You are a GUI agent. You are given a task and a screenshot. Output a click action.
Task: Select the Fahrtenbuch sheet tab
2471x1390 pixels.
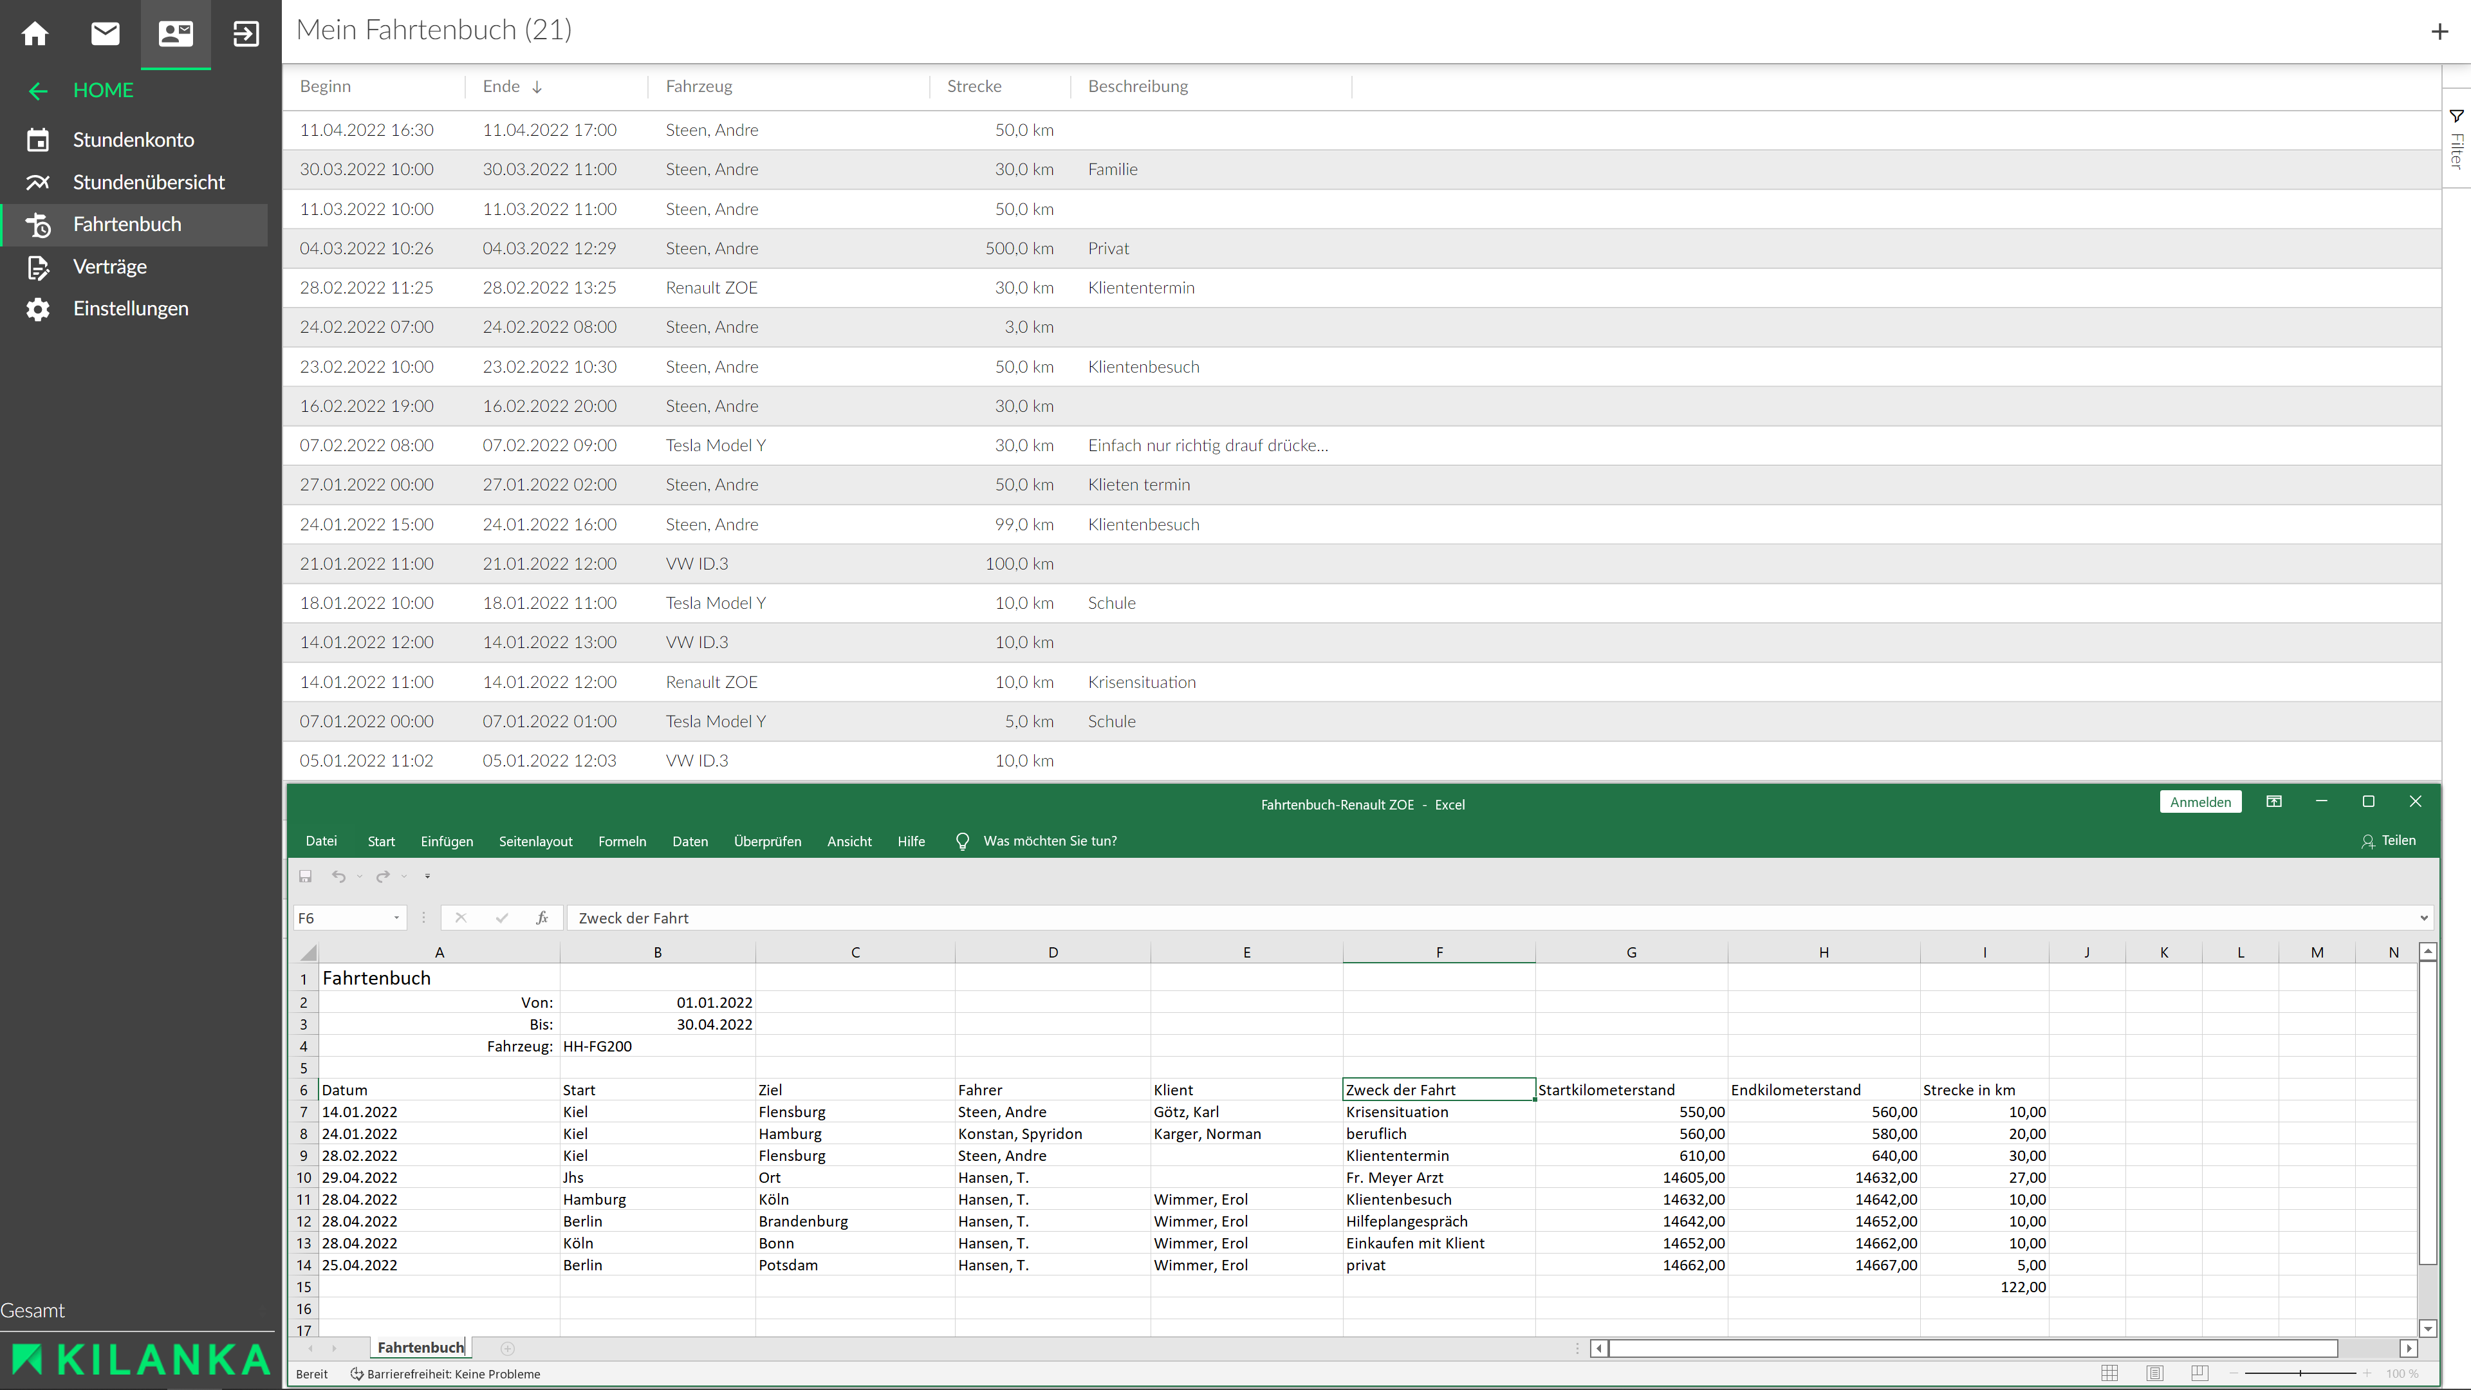pyautogui.click(x=420, y=1347)
